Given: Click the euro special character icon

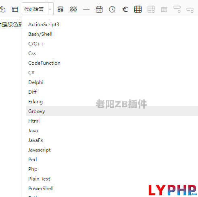Looking at the screenshot, I should pos(125,9).
